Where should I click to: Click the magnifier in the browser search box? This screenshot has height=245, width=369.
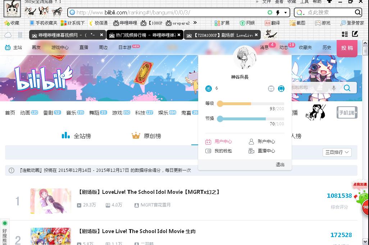pos(357,12)
